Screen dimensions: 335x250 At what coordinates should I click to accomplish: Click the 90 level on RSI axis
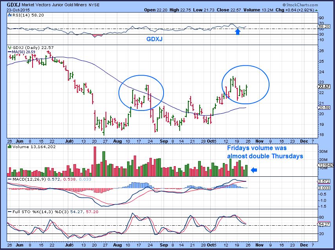(321, 18)
